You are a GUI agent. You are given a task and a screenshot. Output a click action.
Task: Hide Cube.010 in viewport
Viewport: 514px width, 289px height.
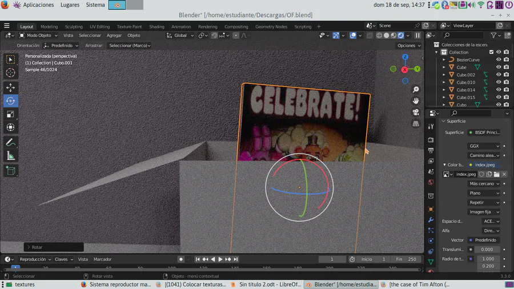pyautogui.click(x=499, y=82)
